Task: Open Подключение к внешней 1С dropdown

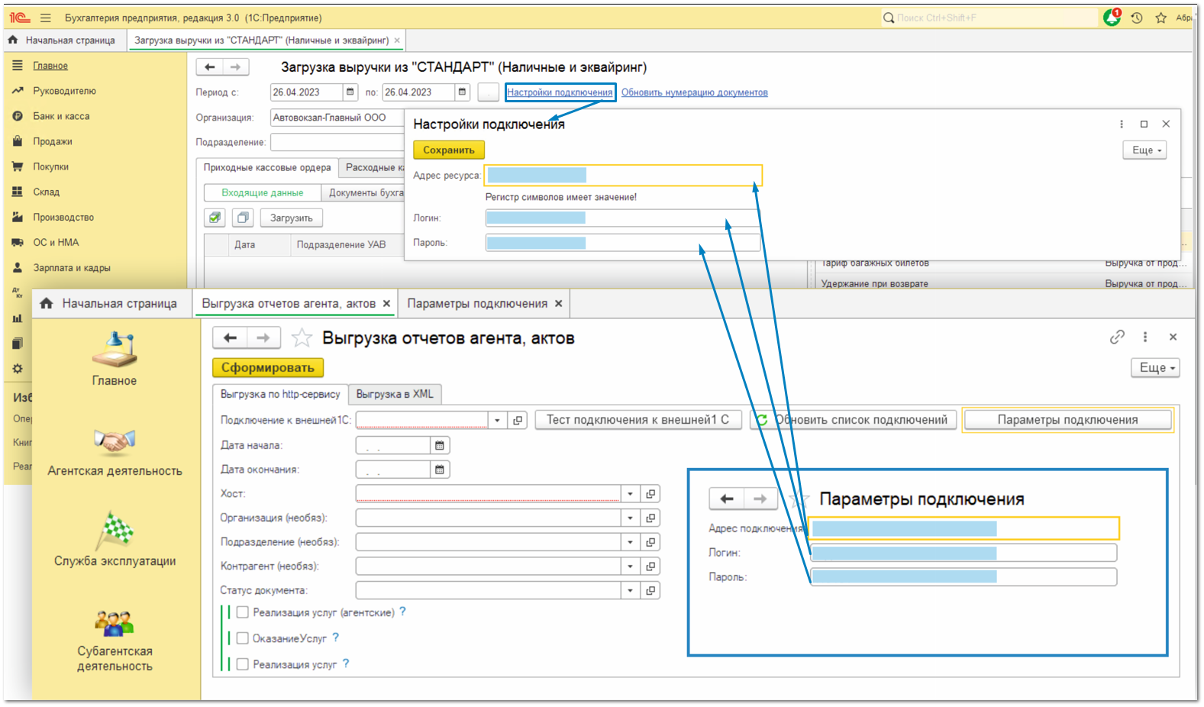Action: [x=497, y=420]
